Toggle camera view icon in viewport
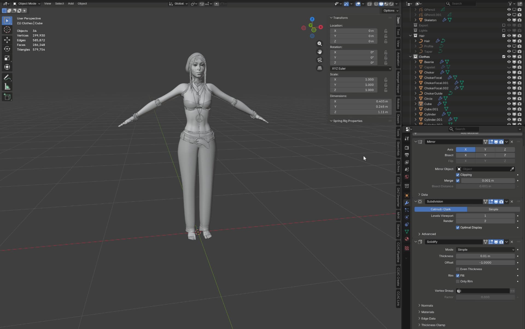525x329 pixels. [x=319, y=60]
